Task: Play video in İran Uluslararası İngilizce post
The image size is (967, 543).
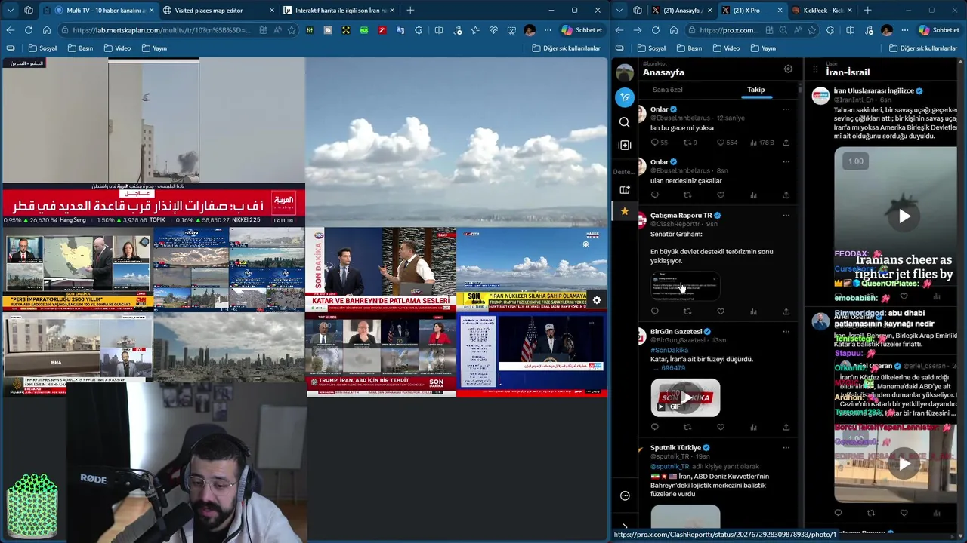Action: (x=904, y=216)
